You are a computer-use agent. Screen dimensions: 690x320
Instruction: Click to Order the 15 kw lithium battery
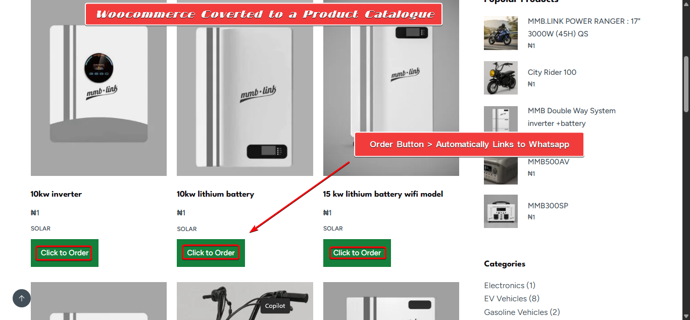[x=357, y=253]
